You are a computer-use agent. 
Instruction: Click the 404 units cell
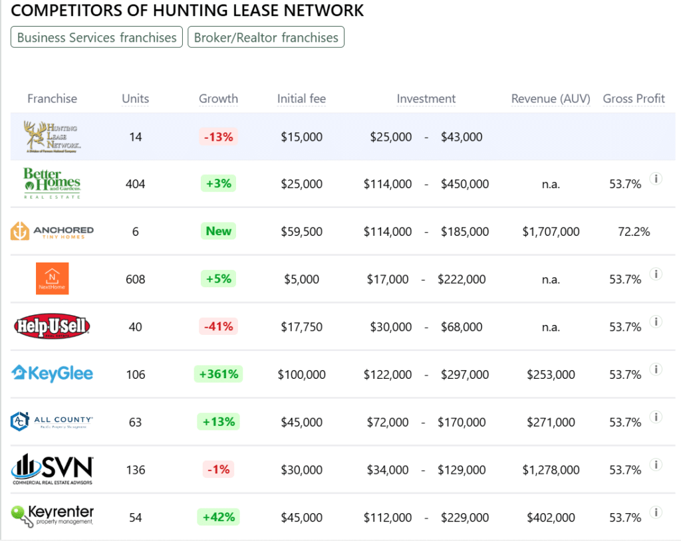136,184
